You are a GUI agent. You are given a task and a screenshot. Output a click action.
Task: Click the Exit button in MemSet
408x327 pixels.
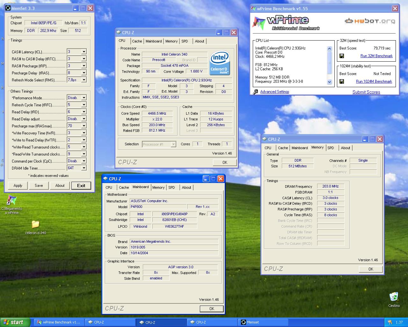coord(81,186)
